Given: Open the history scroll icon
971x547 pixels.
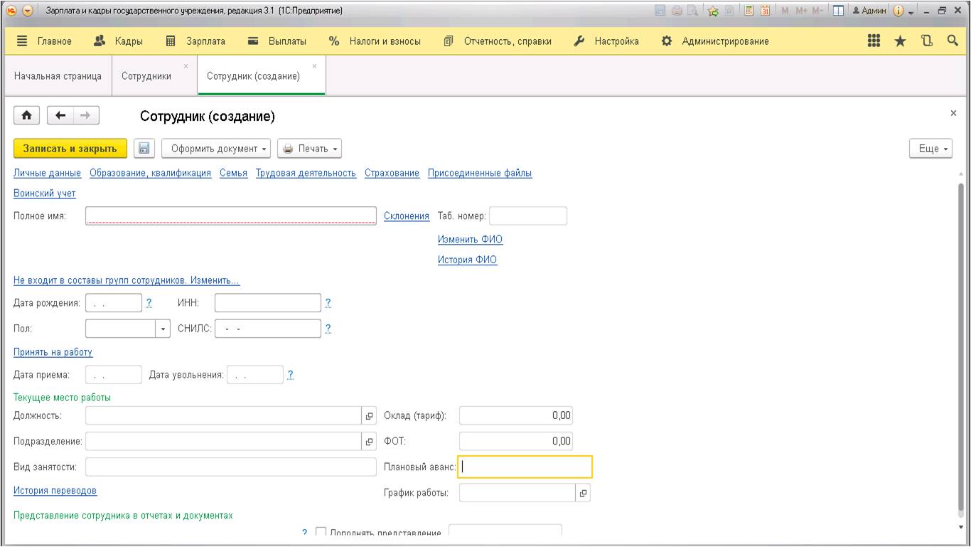Looking at the screenshot, I should [x=926, y=41].
